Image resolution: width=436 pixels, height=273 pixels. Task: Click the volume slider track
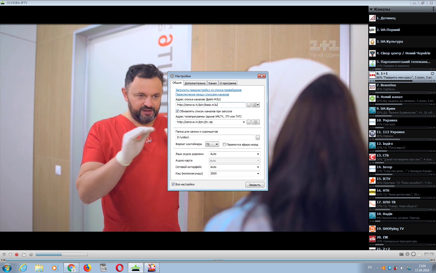[62, 255]
